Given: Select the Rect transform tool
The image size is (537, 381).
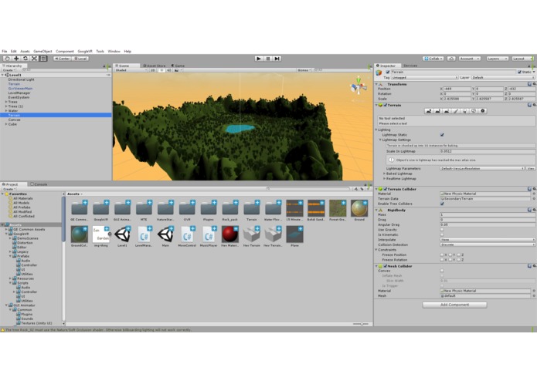Looking at the screenshot, I should (x=43, y=59).
